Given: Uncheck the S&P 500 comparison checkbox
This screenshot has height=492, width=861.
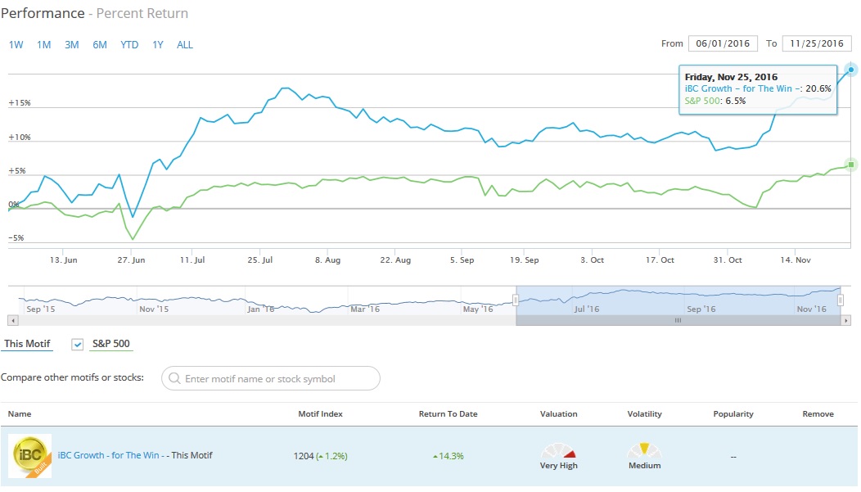Looking at the screenshot, I should [78, 345].
